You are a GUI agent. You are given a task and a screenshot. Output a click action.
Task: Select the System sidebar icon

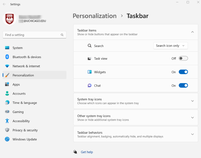[7, 48]
